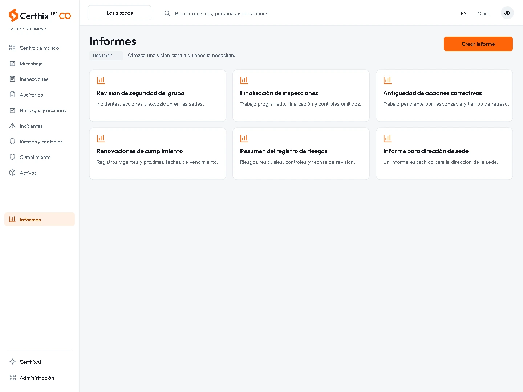Click chart icon on Renovaciones de cumplimiento card
This screenshot has width=523, height=392.
coord(101,138)
